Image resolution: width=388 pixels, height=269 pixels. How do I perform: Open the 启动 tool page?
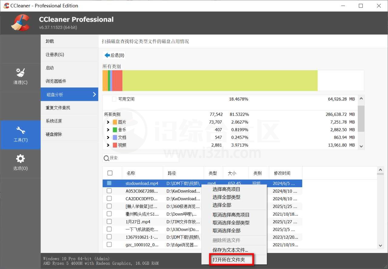(69, 68)
